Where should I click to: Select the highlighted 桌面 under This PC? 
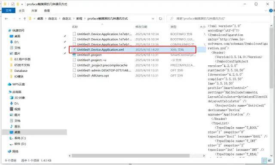17,132
